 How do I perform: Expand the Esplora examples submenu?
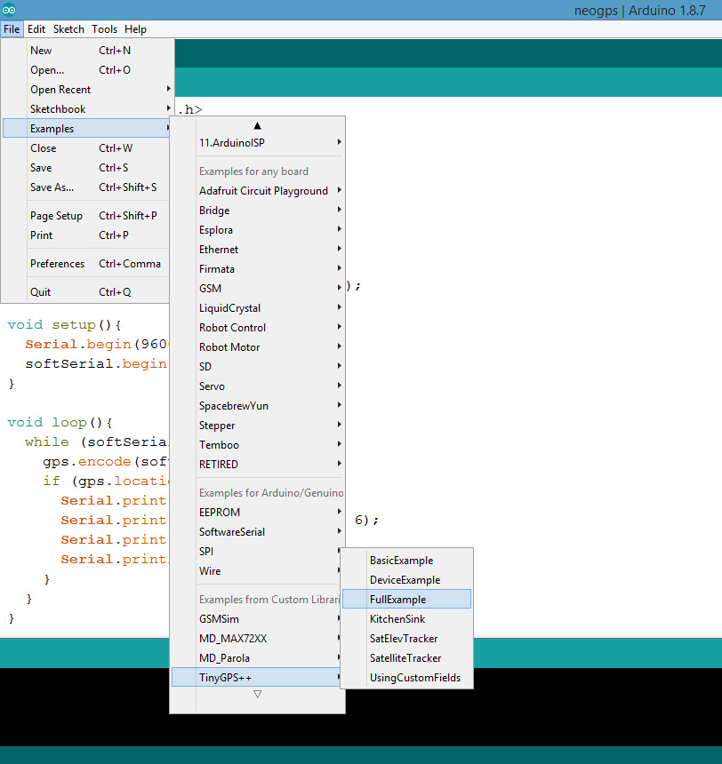[x=257, y=229]
